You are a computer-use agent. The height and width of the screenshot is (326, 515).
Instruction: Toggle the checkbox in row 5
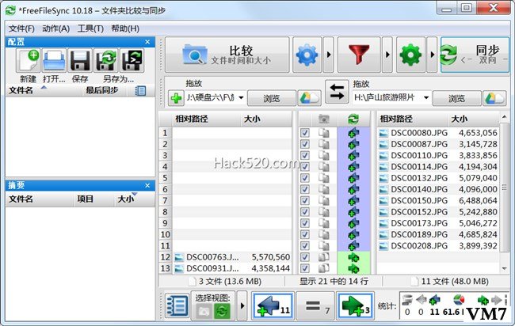(x=305, y=178)
